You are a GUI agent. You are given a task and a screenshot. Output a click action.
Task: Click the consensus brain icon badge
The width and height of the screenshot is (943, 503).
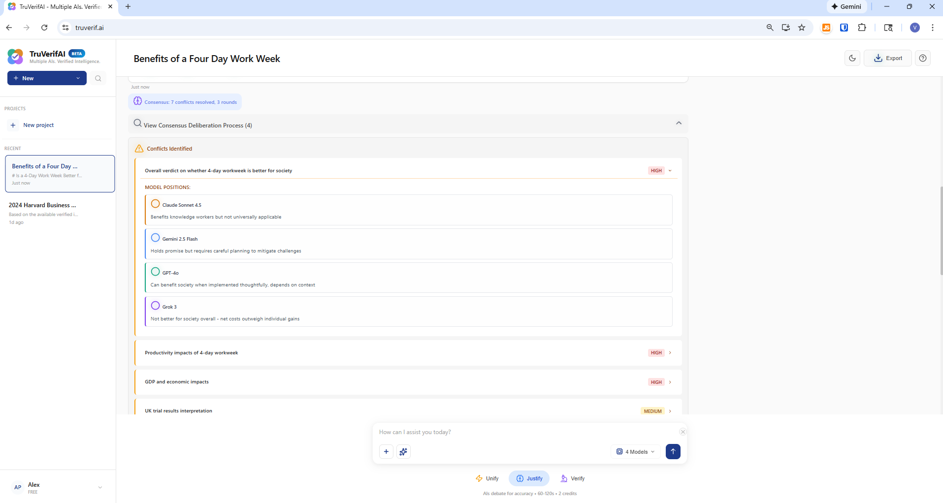click(x=137, y=101)
